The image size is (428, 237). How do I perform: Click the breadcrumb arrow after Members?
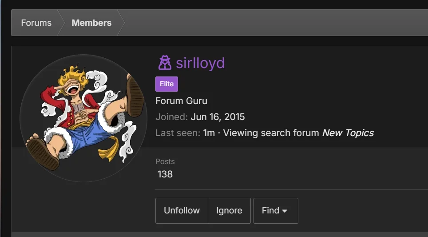[x=121, y=23]
